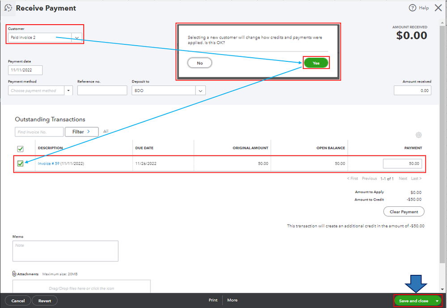Close the Receive Payment window

pyautogui.click(x=438, y=8)
